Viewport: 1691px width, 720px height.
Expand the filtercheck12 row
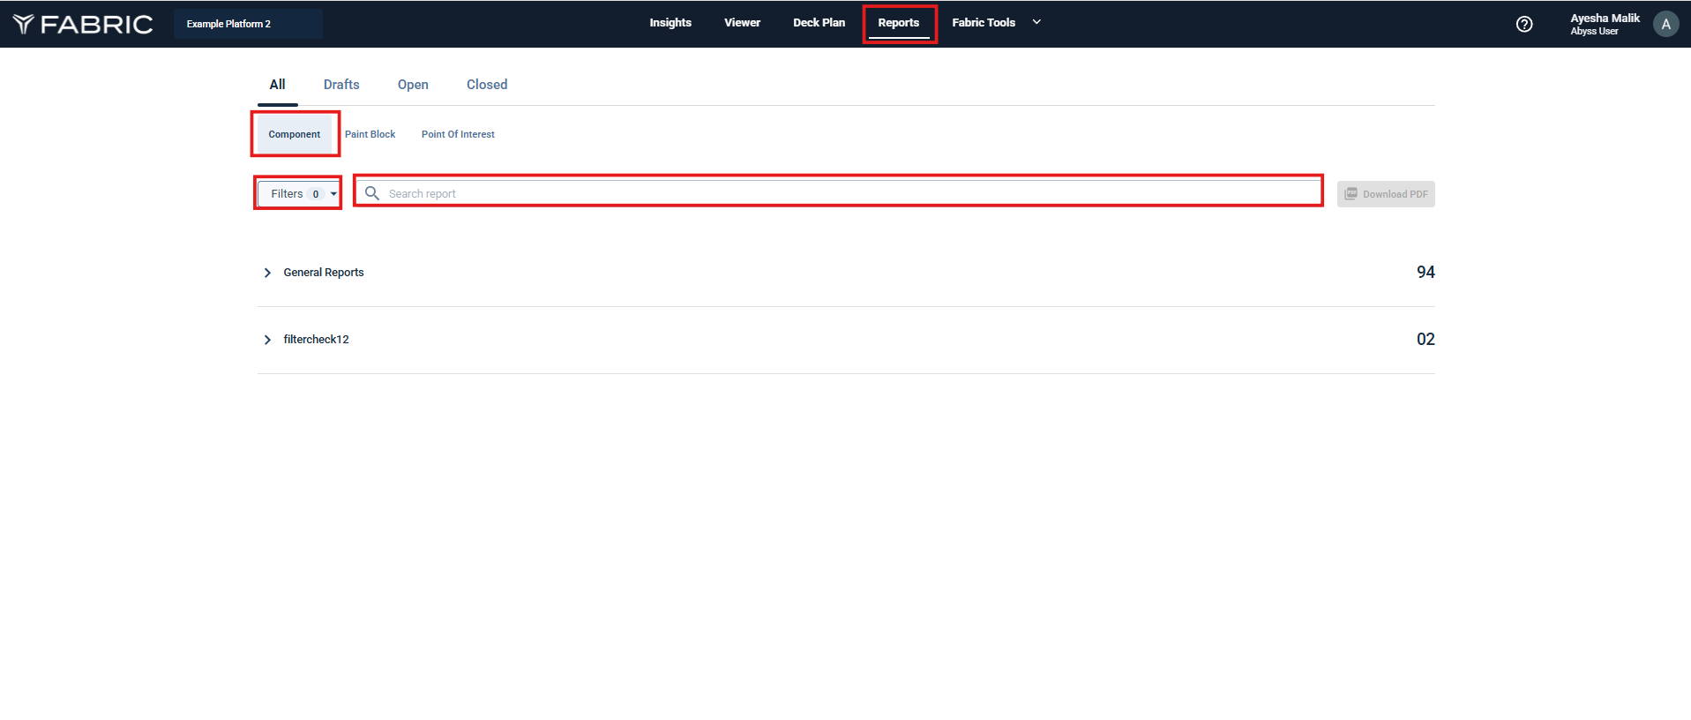click(267, 340)
